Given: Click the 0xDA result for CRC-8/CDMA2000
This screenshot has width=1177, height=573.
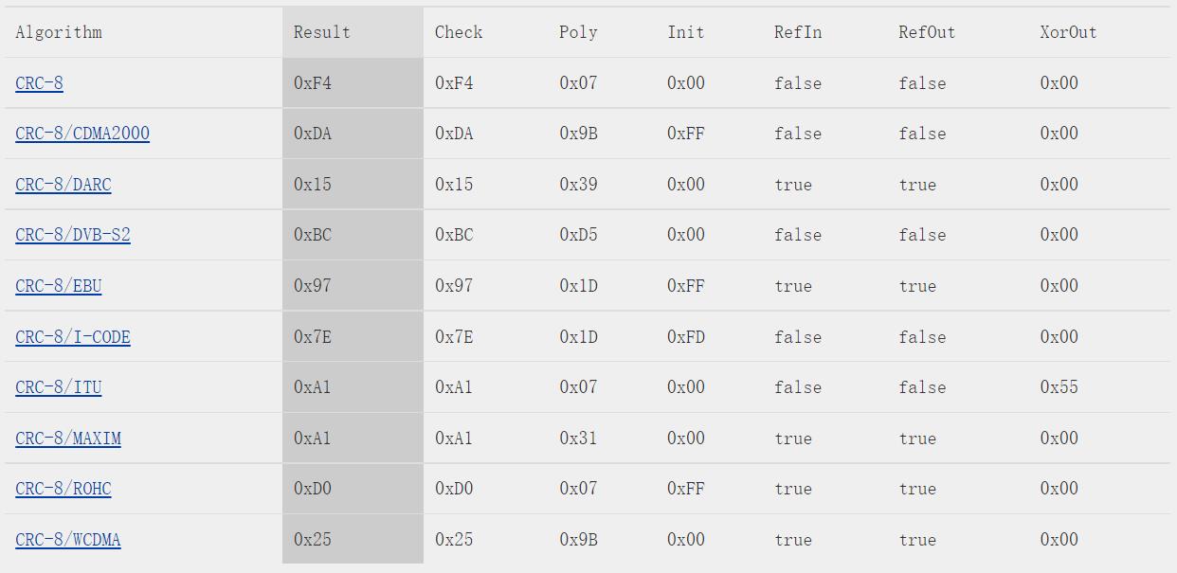Looking at the screenshot, I should [313, 134].
